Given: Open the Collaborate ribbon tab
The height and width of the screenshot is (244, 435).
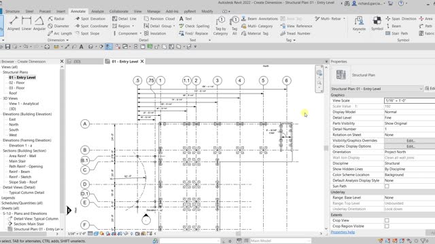Looking at the screenshot, I should click(x=119, y=12).
